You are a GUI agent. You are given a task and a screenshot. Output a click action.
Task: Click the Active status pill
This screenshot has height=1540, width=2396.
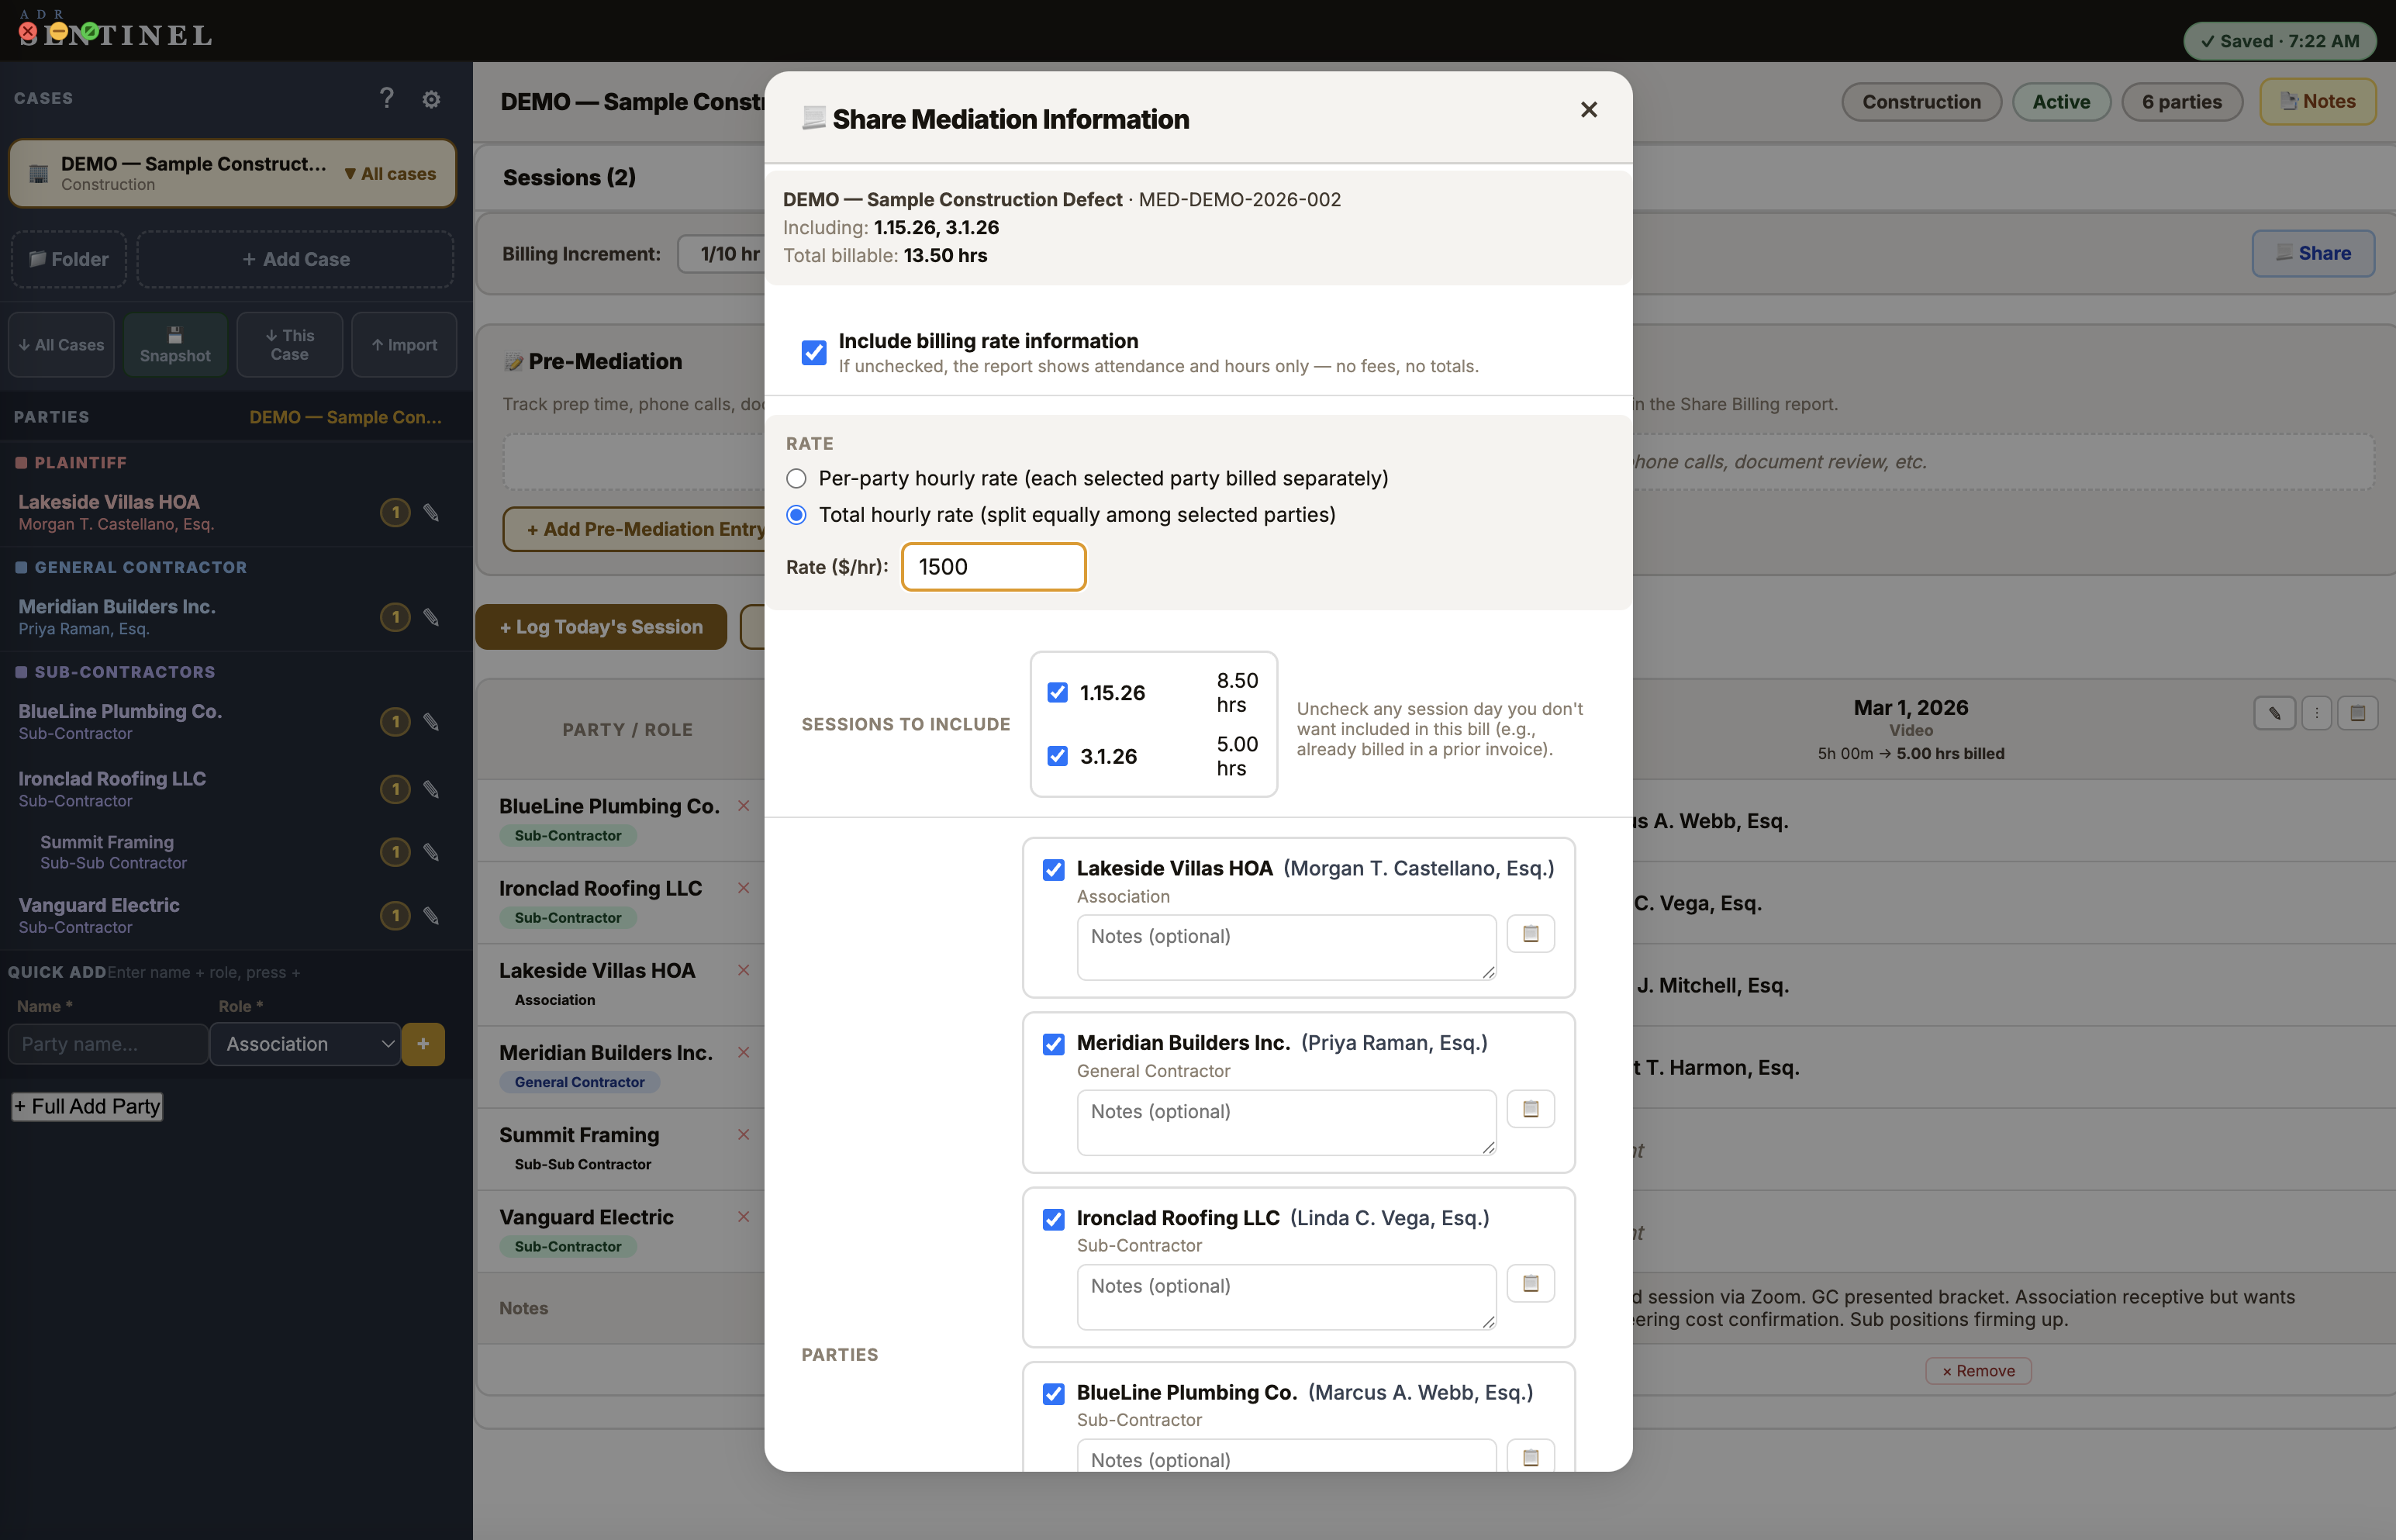coord(2061,102)
